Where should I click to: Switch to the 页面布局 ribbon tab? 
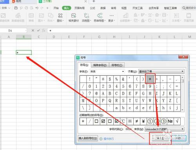click(80, 8)
